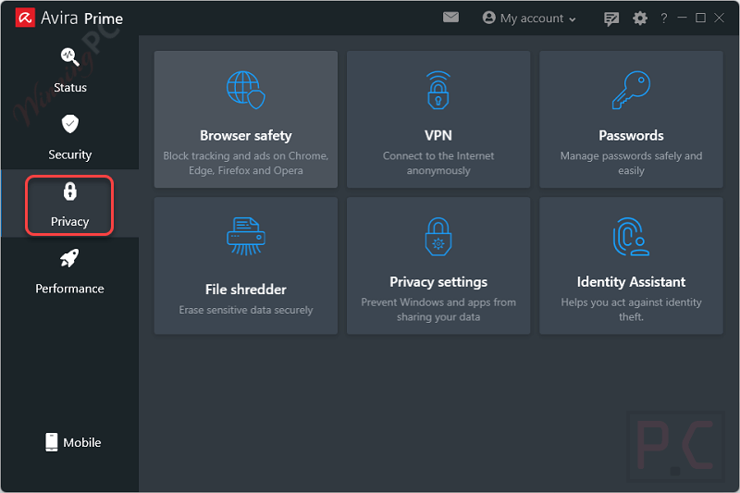Switch to the Status tab in sidebar
The image size is (740, 493).
click(x=69, y=70)
